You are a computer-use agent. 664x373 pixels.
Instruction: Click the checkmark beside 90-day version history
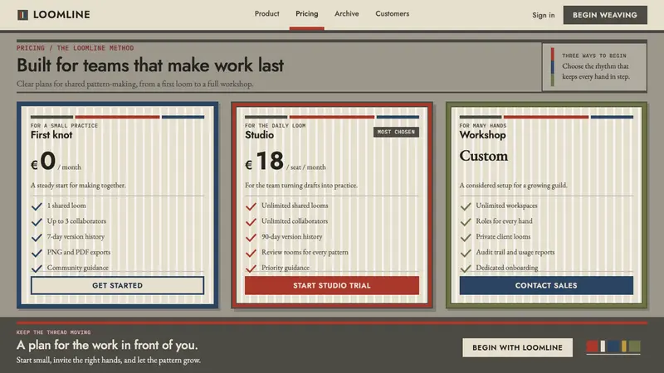coord(251,237)
